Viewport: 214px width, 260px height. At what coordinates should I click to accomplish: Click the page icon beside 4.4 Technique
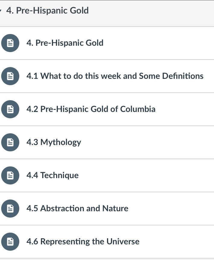coord(10,175)
